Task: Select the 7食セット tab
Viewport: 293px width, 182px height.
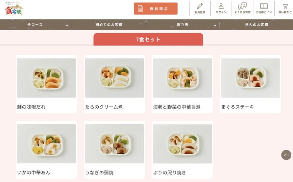Action: click(x=148, y=39)
